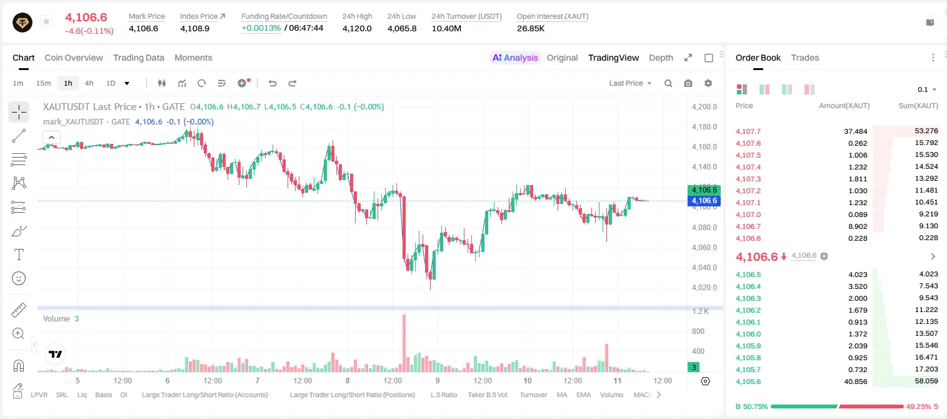Show only sell orders in order book
This screenshot has width=947, height=419.
tap(809, 89)
